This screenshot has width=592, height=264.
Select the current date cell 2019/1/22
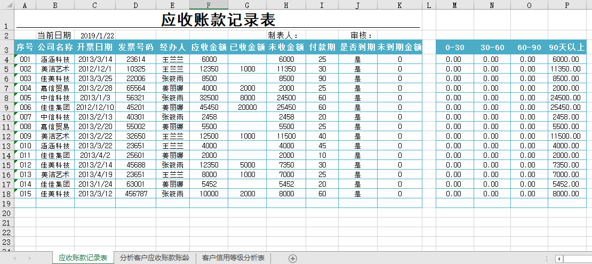point(98,35)
